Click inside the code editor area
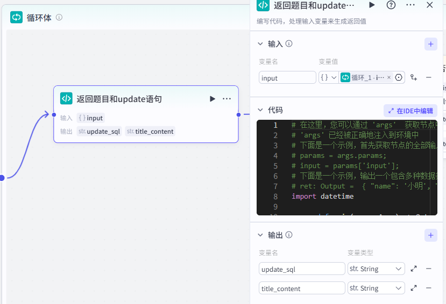 [x=346, y=168]
